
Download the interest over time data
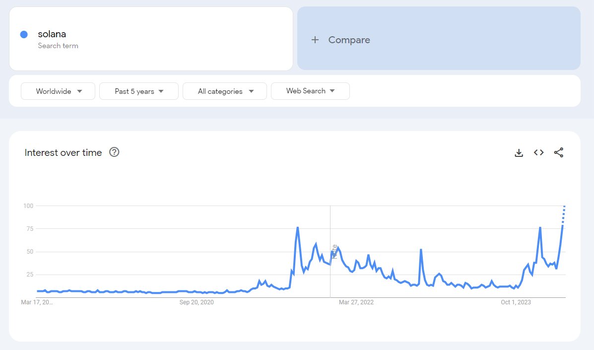click(519, 152)
